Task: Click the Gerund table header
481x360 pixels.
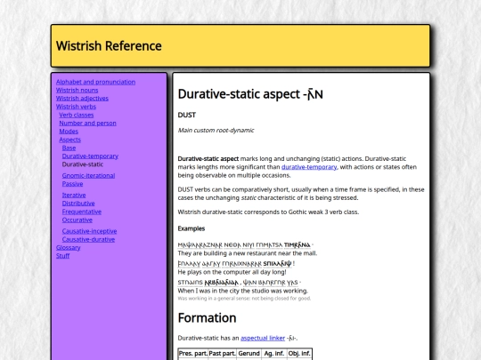Action: tap(249, 354)
